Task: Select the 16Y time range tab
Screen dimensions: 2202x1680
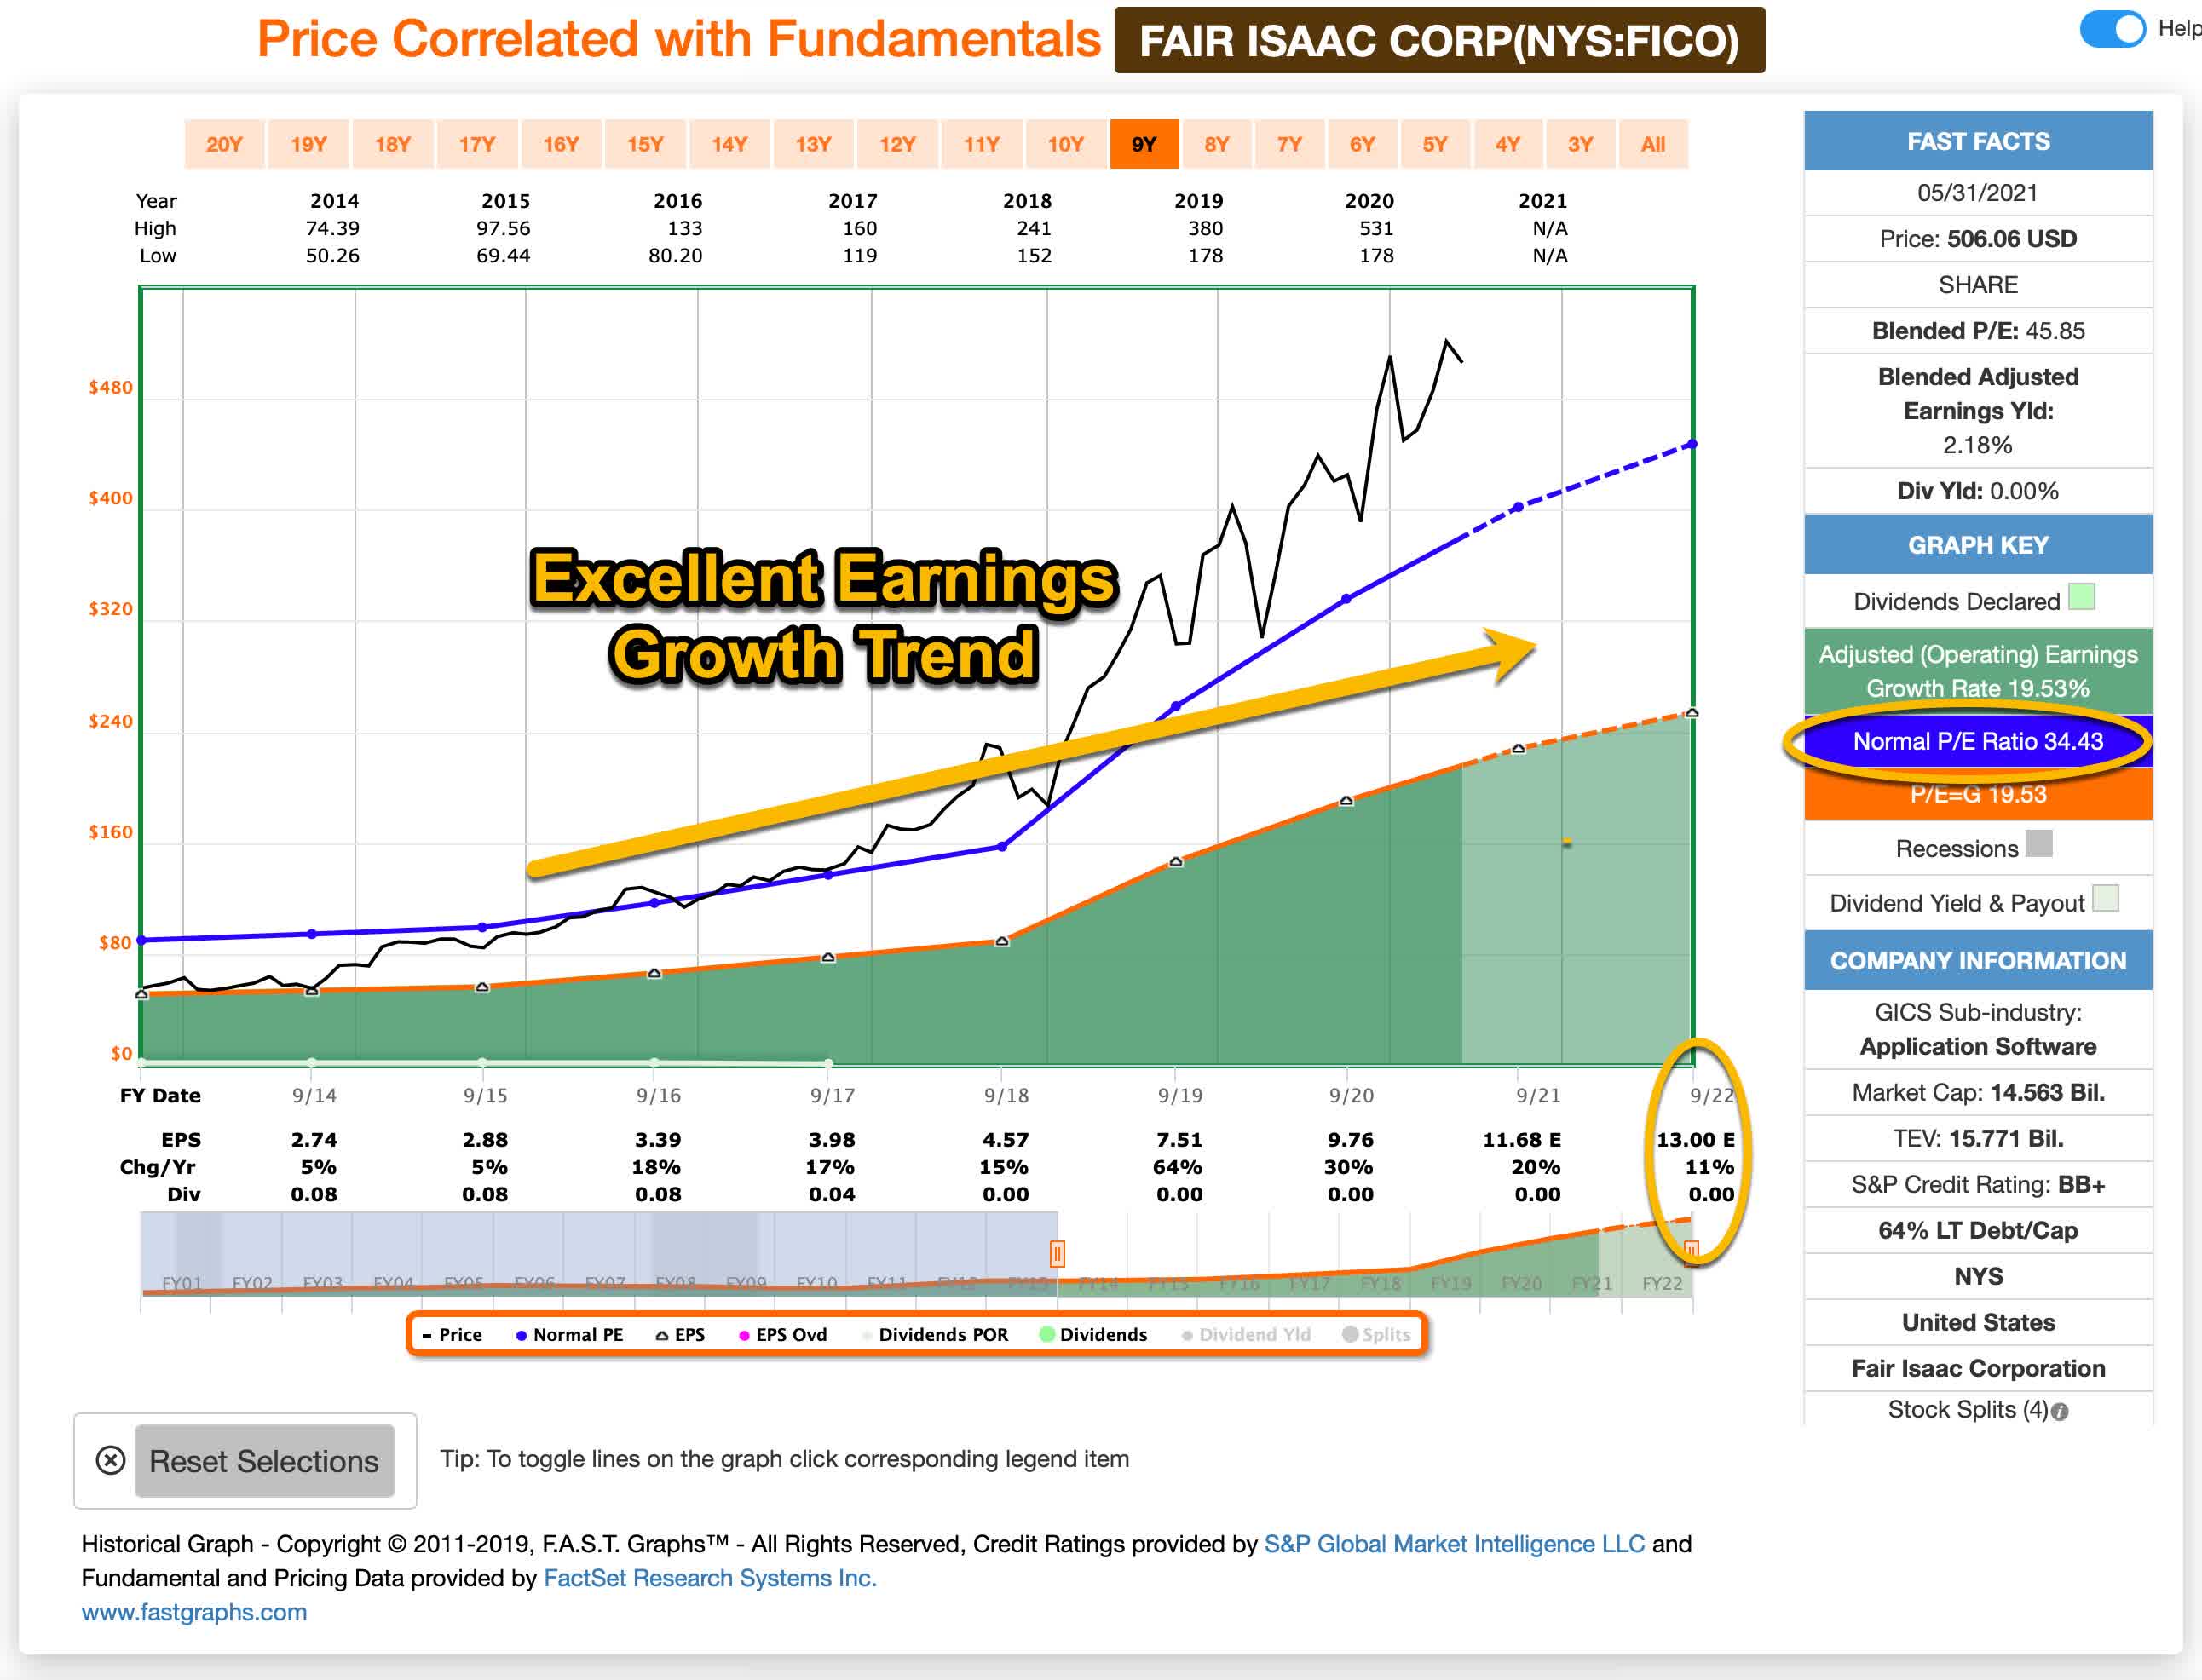Action: pyautogui.click(x=560, y=144)
